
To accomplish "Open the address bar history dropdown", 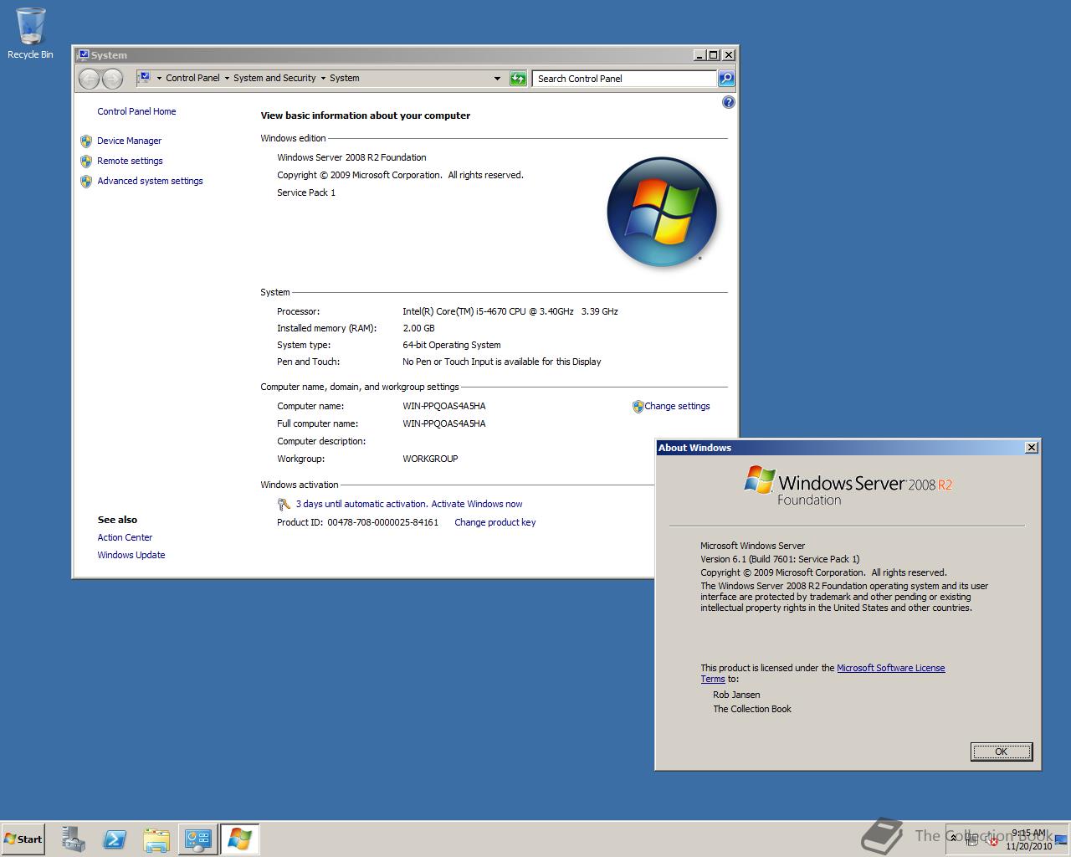I will [x=497, y=79].
